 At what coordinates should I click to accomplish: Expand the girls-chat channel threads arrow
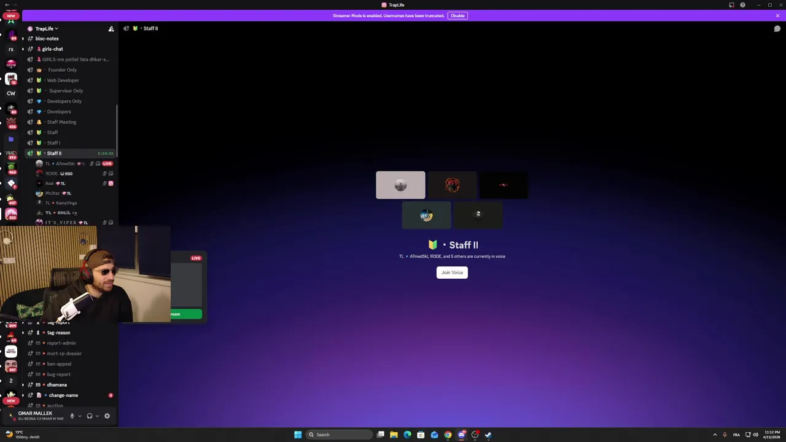coord(23,49)
